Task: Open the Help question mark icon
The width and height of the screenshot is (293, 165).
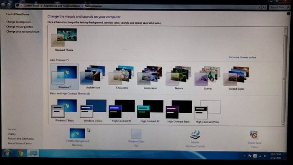Action: [x=288, y=13]
